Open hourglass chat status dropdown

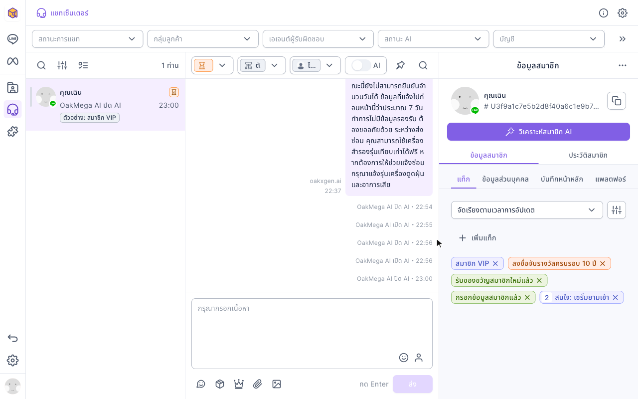[x=212, y=65]
